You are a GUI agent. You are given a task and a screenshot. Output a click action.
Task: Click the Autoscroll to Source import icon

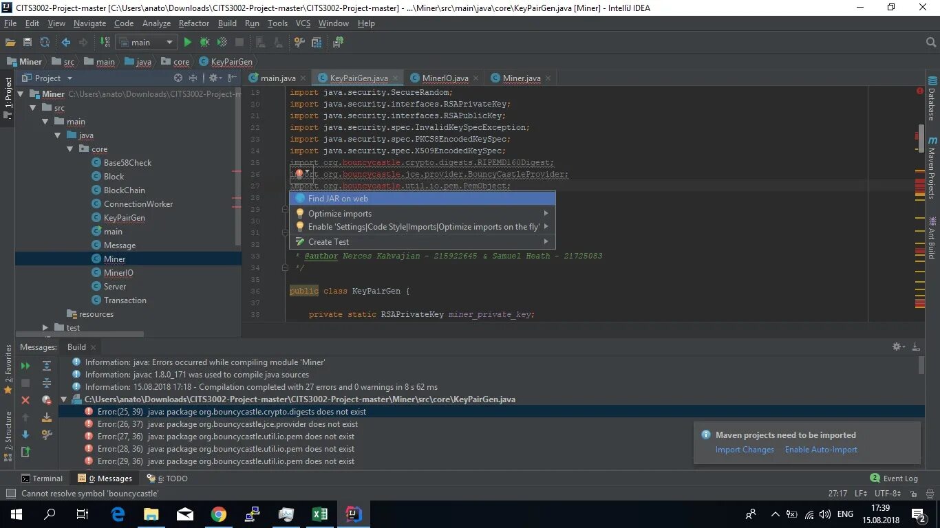tap(47, 417)
